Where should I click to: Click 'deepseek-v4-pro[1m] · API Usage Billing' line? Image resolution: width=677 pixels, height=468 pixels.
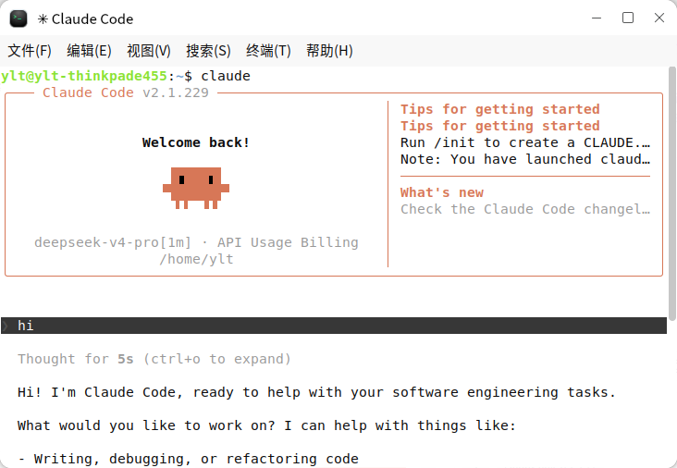tap(196, 242)
